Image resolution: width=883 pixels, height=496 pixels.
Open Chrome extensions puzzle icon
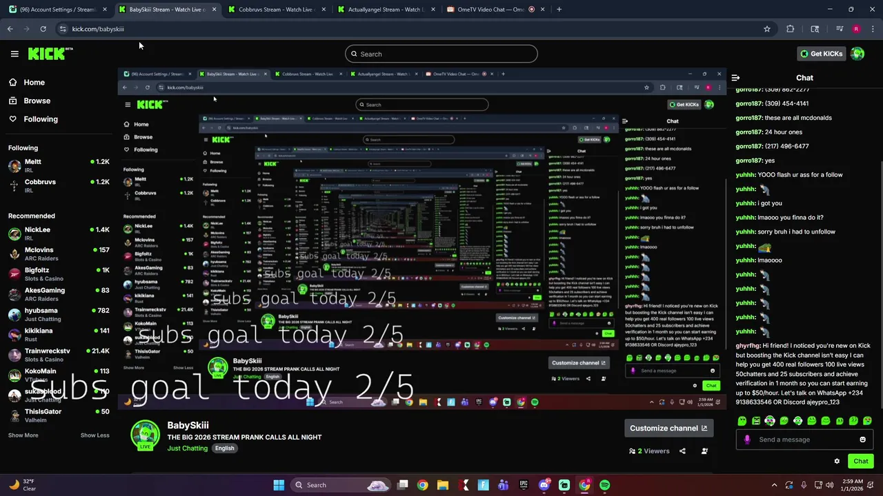791,29
